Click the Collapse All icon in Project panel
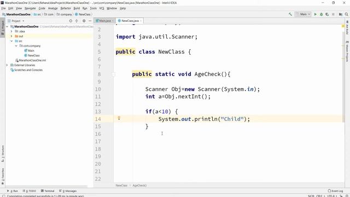 tap(77, 21)
